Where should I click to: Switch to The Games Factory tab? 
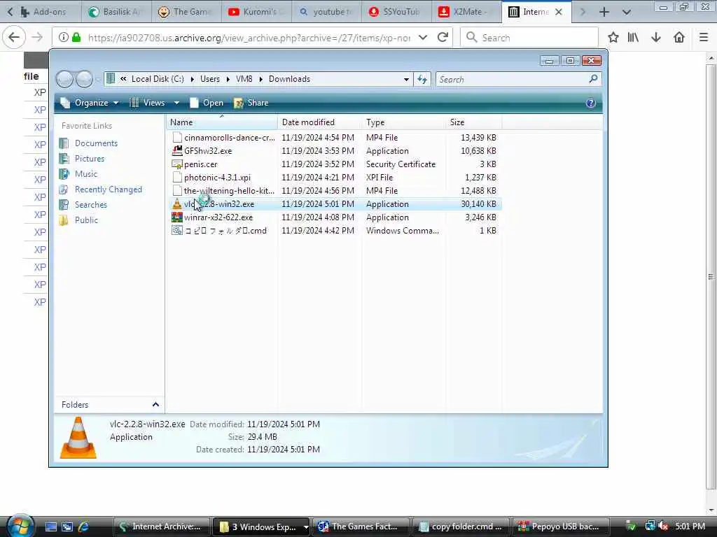coord(186,12)
